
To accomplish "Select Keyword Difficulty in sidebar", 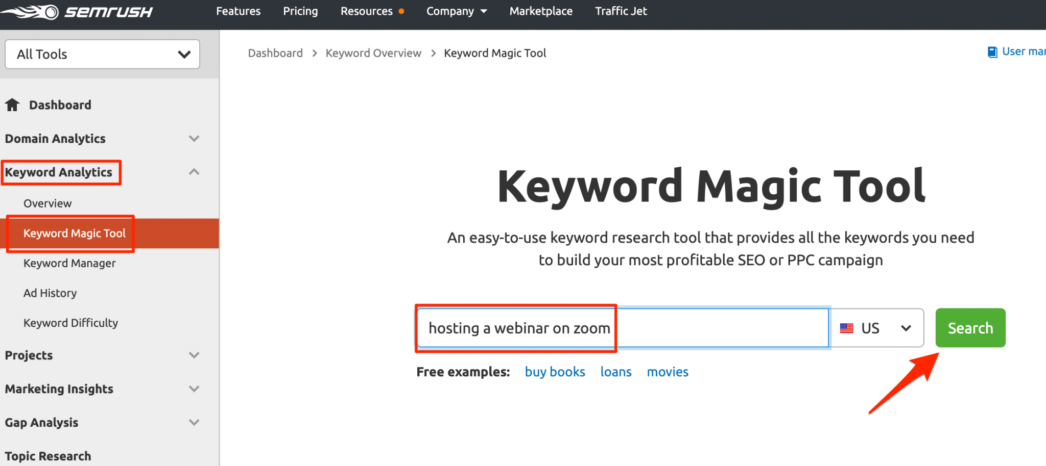I will [x=70, y=323].
